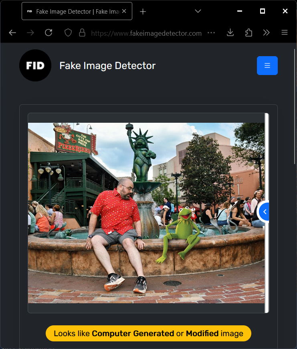Reload the current page

pyautogui.click(x=48, y=33)
